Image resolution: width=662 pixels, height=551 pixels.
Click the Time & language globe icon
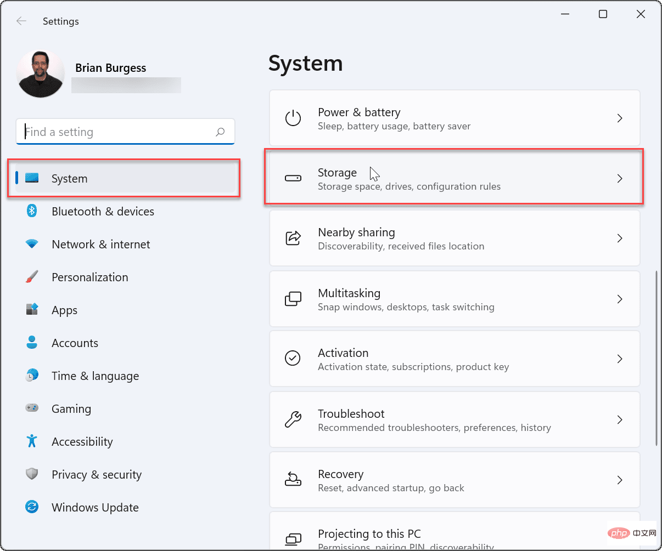(32, 376)
